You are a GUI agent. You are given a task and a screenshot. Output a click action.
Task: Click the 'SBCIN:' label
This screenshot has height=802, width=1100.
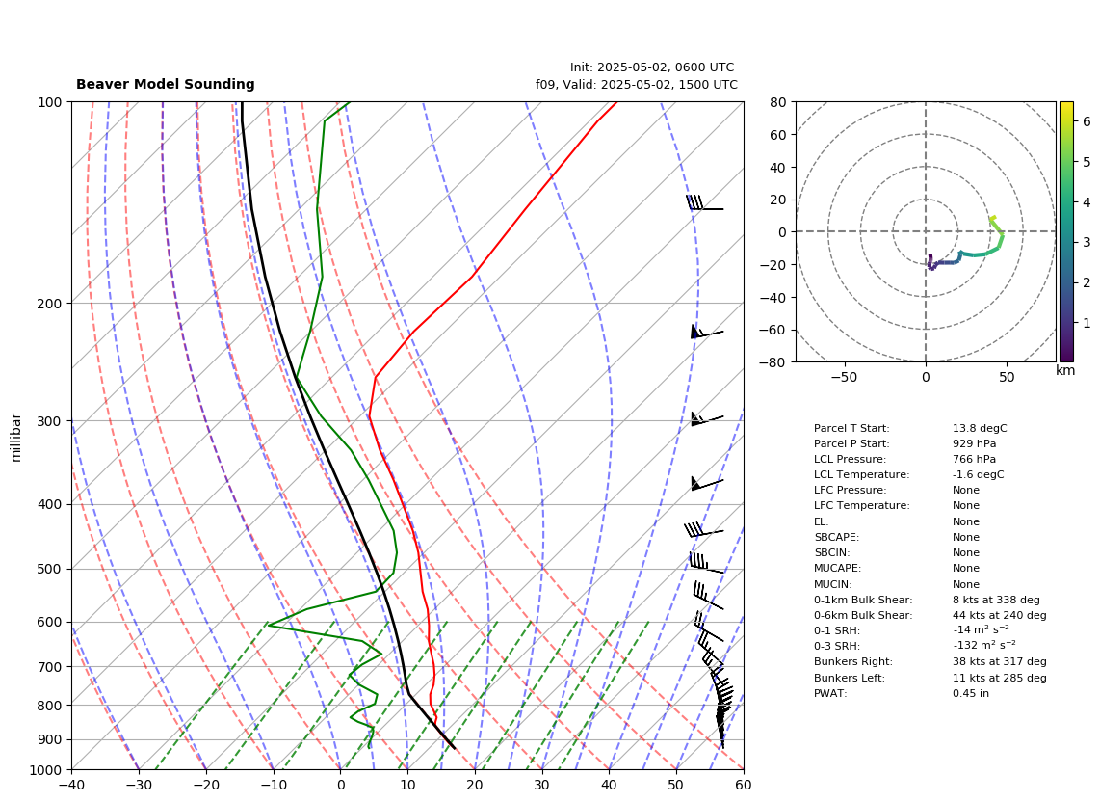832,552
